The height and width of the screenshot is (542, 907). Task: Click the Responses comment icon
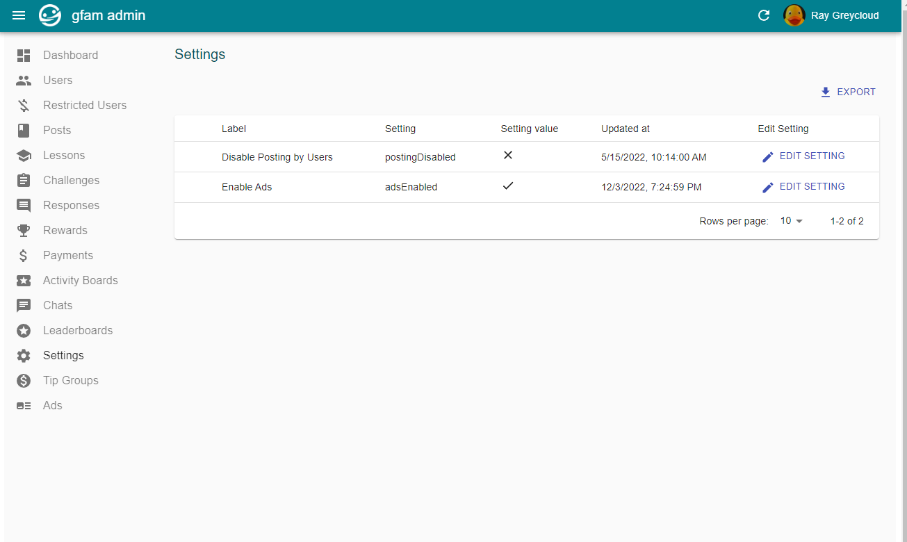tap(24, 206)
